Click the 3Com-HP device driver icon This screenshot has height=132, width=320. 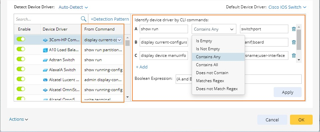coord(45,40)
